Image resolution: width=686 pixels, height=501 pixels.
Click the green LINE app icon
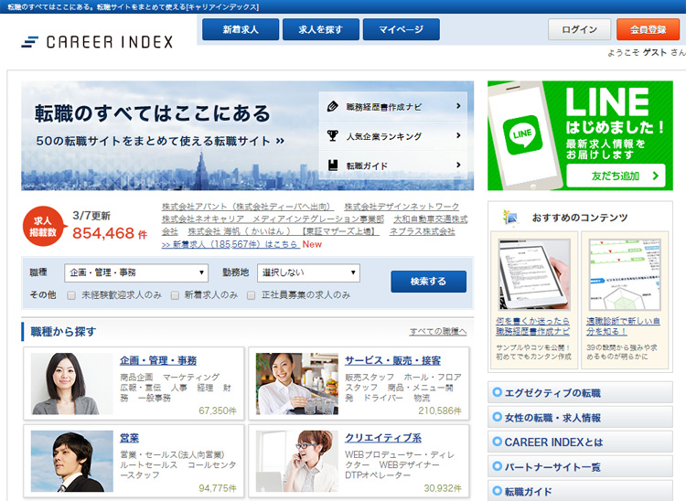522,134
